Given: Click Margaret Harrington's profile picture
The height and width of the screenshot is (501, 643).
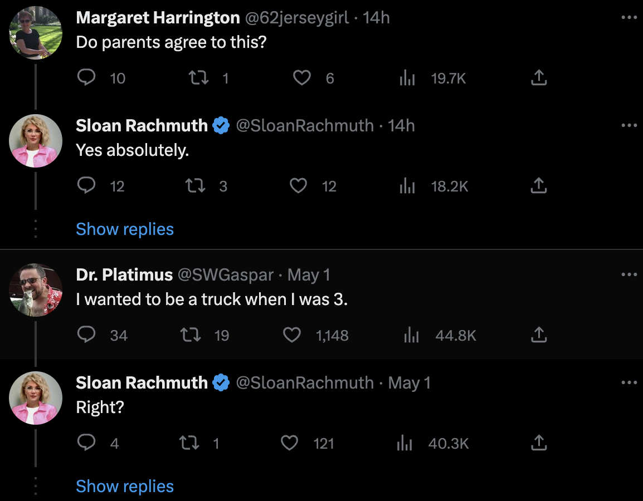Looking at the screenshot, I should tap(36, 33).
